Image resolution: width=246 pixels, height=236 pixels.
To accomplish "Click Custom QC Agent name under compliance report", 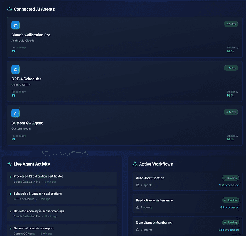I will 24,234.
